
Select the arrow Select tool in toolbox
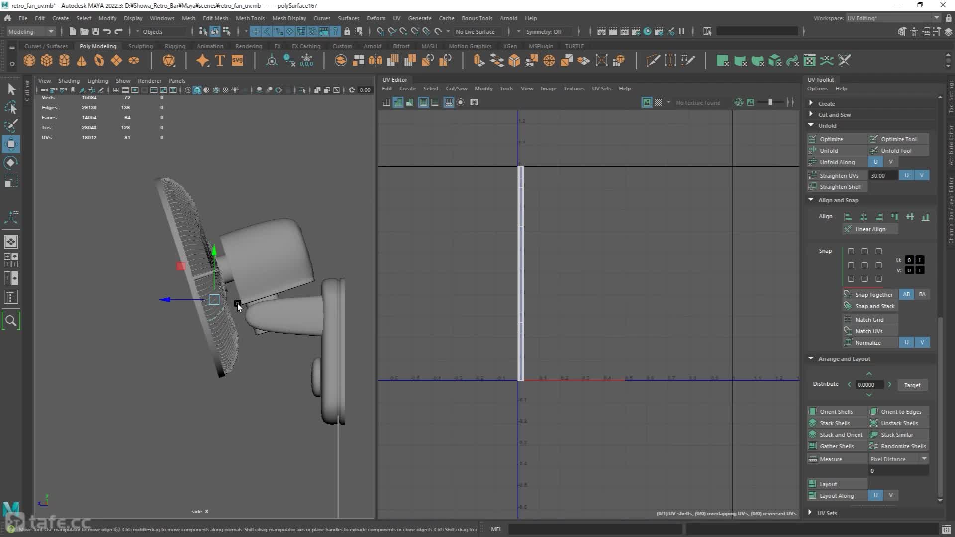11,89
